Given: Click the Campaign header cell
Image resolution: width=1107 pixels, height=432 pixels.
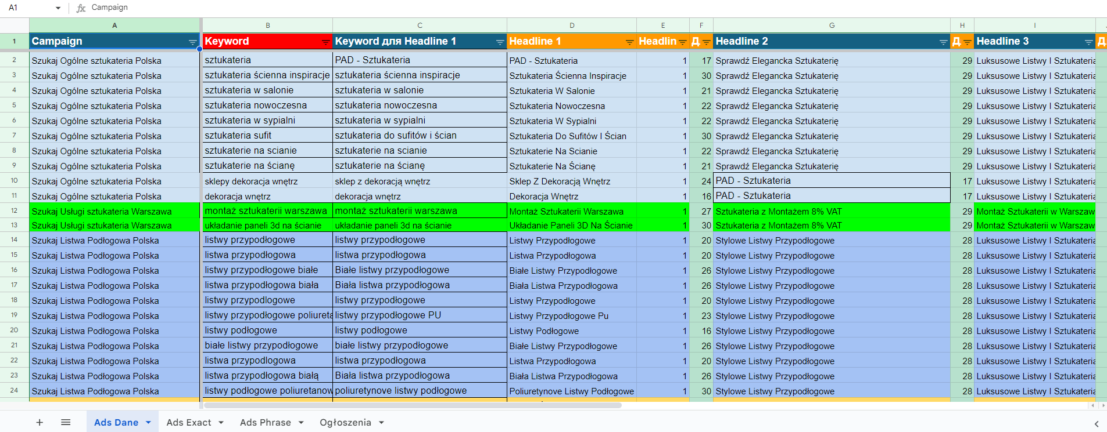Looking at the screenshot, I should click(114, 41).
